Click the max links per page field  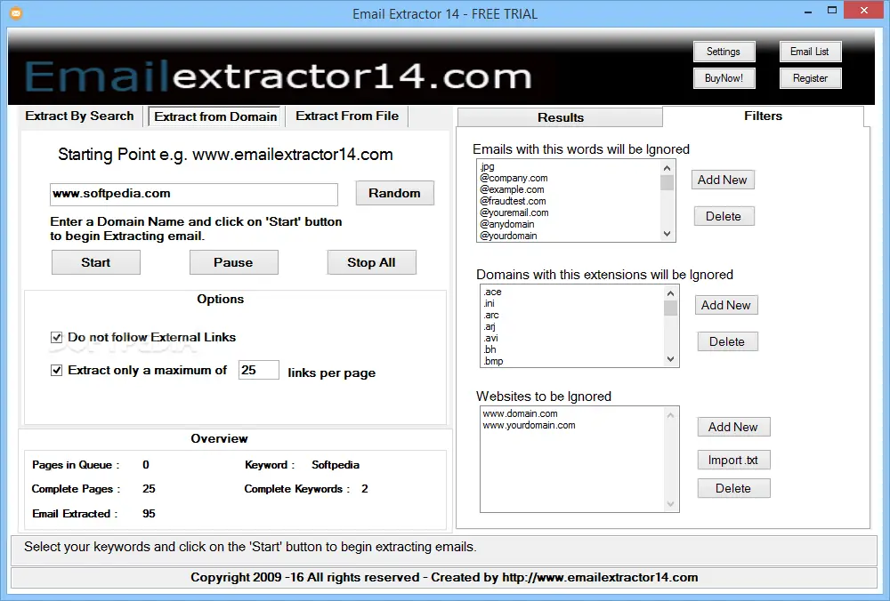[x=258, y=370]
